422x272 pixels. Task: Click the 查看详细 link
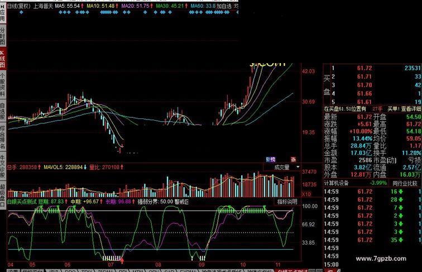[411, 109]
